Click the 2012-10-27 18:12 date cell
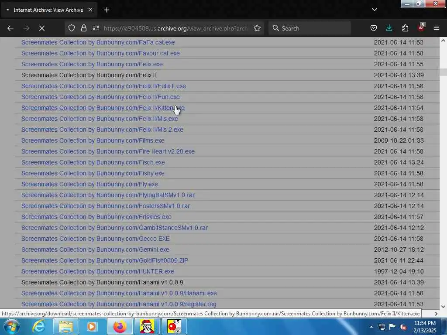 tap(399, 250)
